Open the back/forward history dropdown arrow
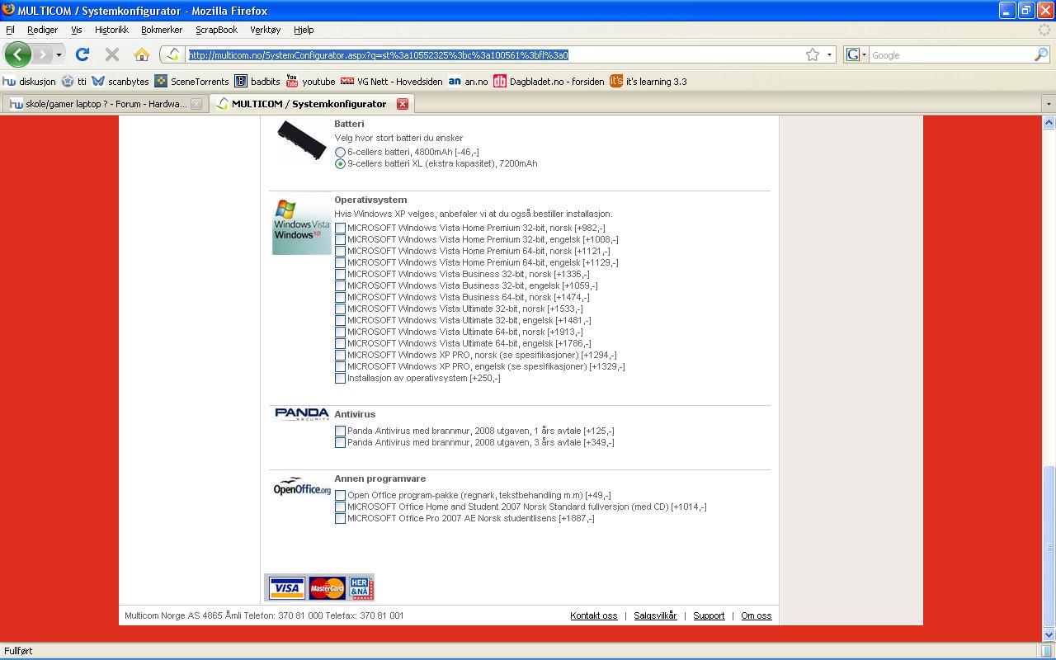Screen dimensions: 1056x660 click(x=59, y=55)
